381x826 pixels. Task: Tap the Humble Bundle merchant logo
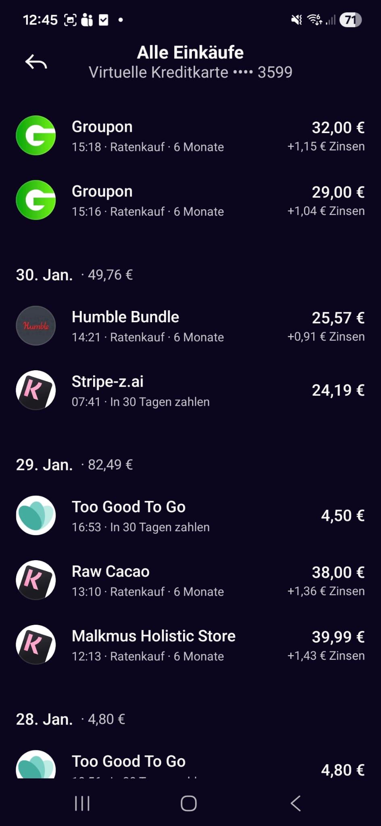coord(36,326)
